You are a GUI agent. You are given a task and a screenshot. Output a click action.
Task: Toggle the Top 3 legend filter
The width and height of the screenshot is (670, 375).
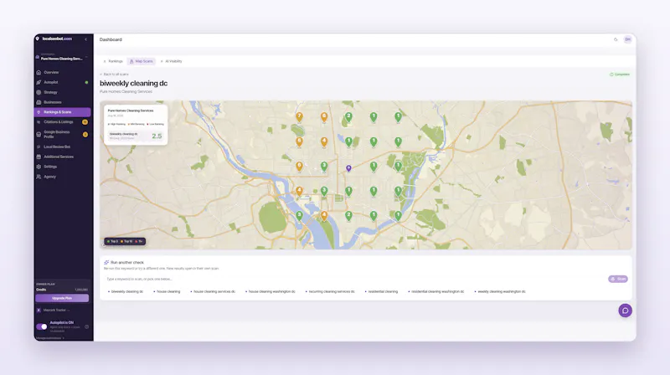coord(112,241)
